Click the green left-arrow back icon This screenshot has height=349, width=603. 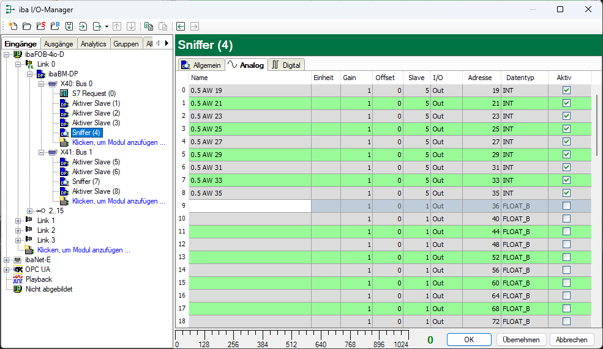click(x=181, y=26)
